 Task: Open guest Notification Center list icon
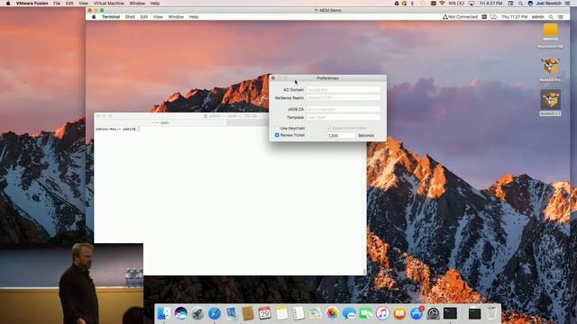(x=561, y=17)
